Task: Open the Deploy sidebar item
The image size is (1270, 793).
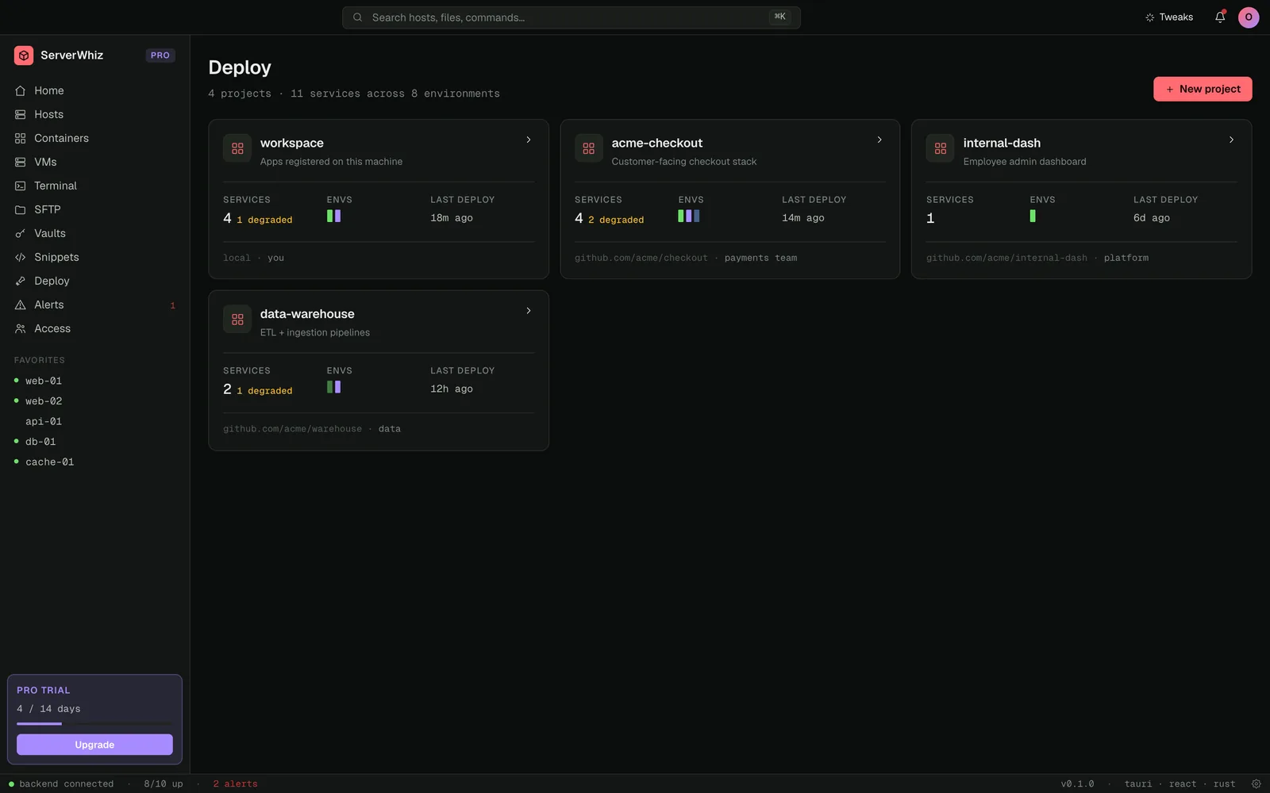Action: pyautogui.click(x=94, y=281)
